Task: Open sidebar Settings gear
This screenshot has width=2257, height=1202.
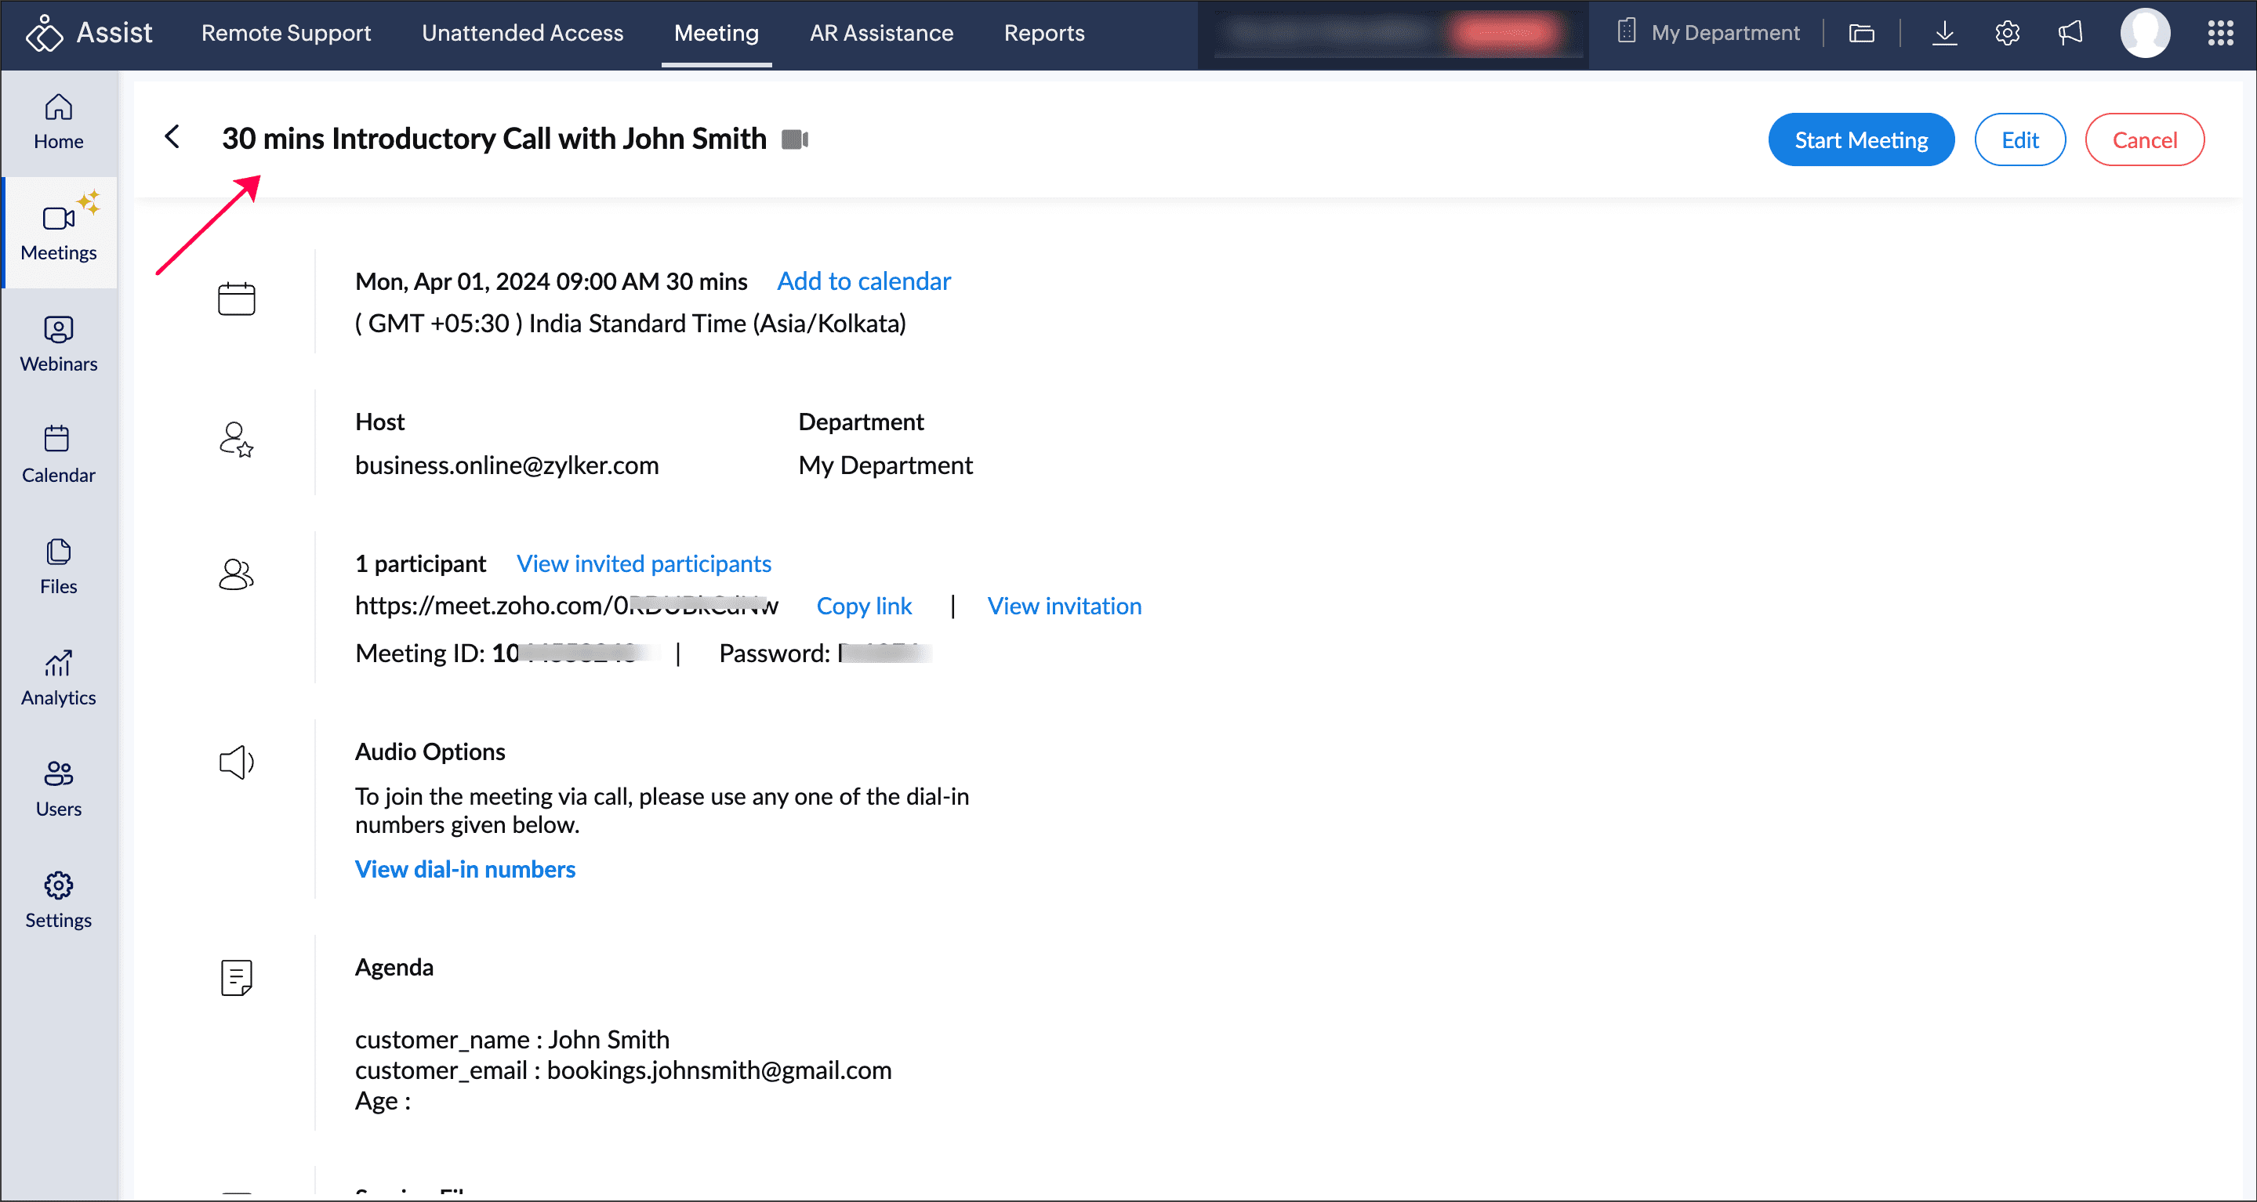Action: pos(58,900)
